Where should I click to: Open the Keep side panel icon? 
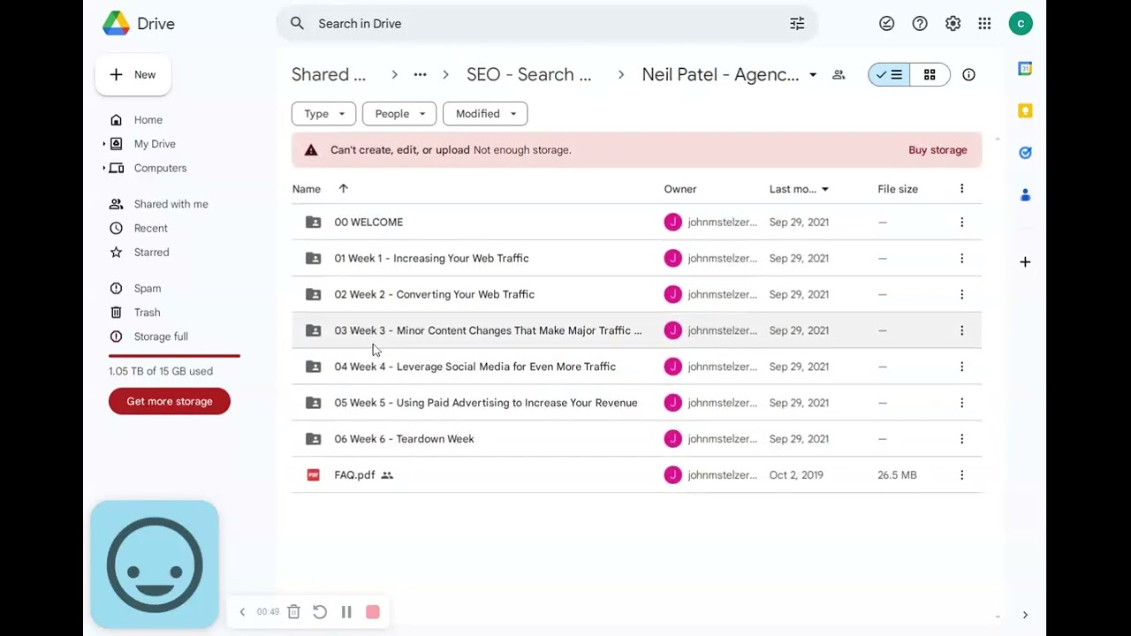[1025, 110]
